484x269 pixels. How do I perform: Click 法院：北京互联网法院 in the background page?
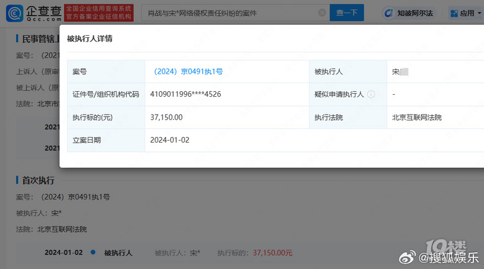point(52,229)
